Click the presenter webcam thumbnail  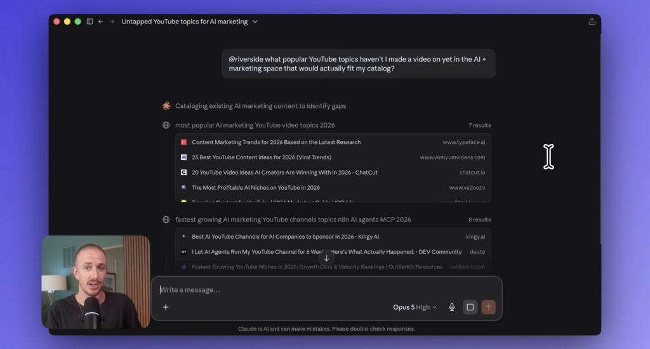coord(96,282)
